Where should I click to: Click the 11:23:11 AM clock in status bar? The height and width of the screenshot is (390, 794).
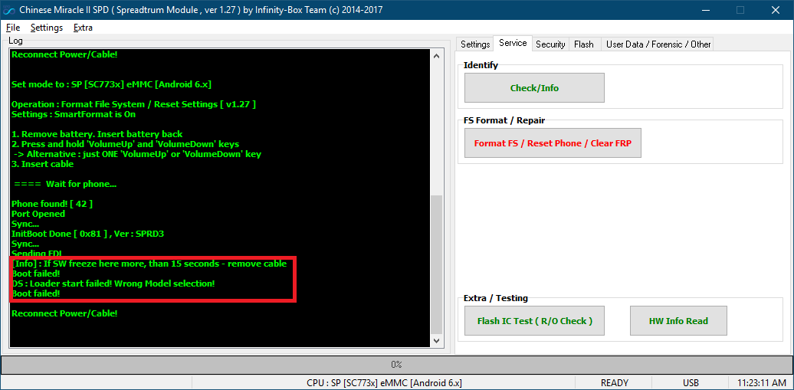(762, 383)
